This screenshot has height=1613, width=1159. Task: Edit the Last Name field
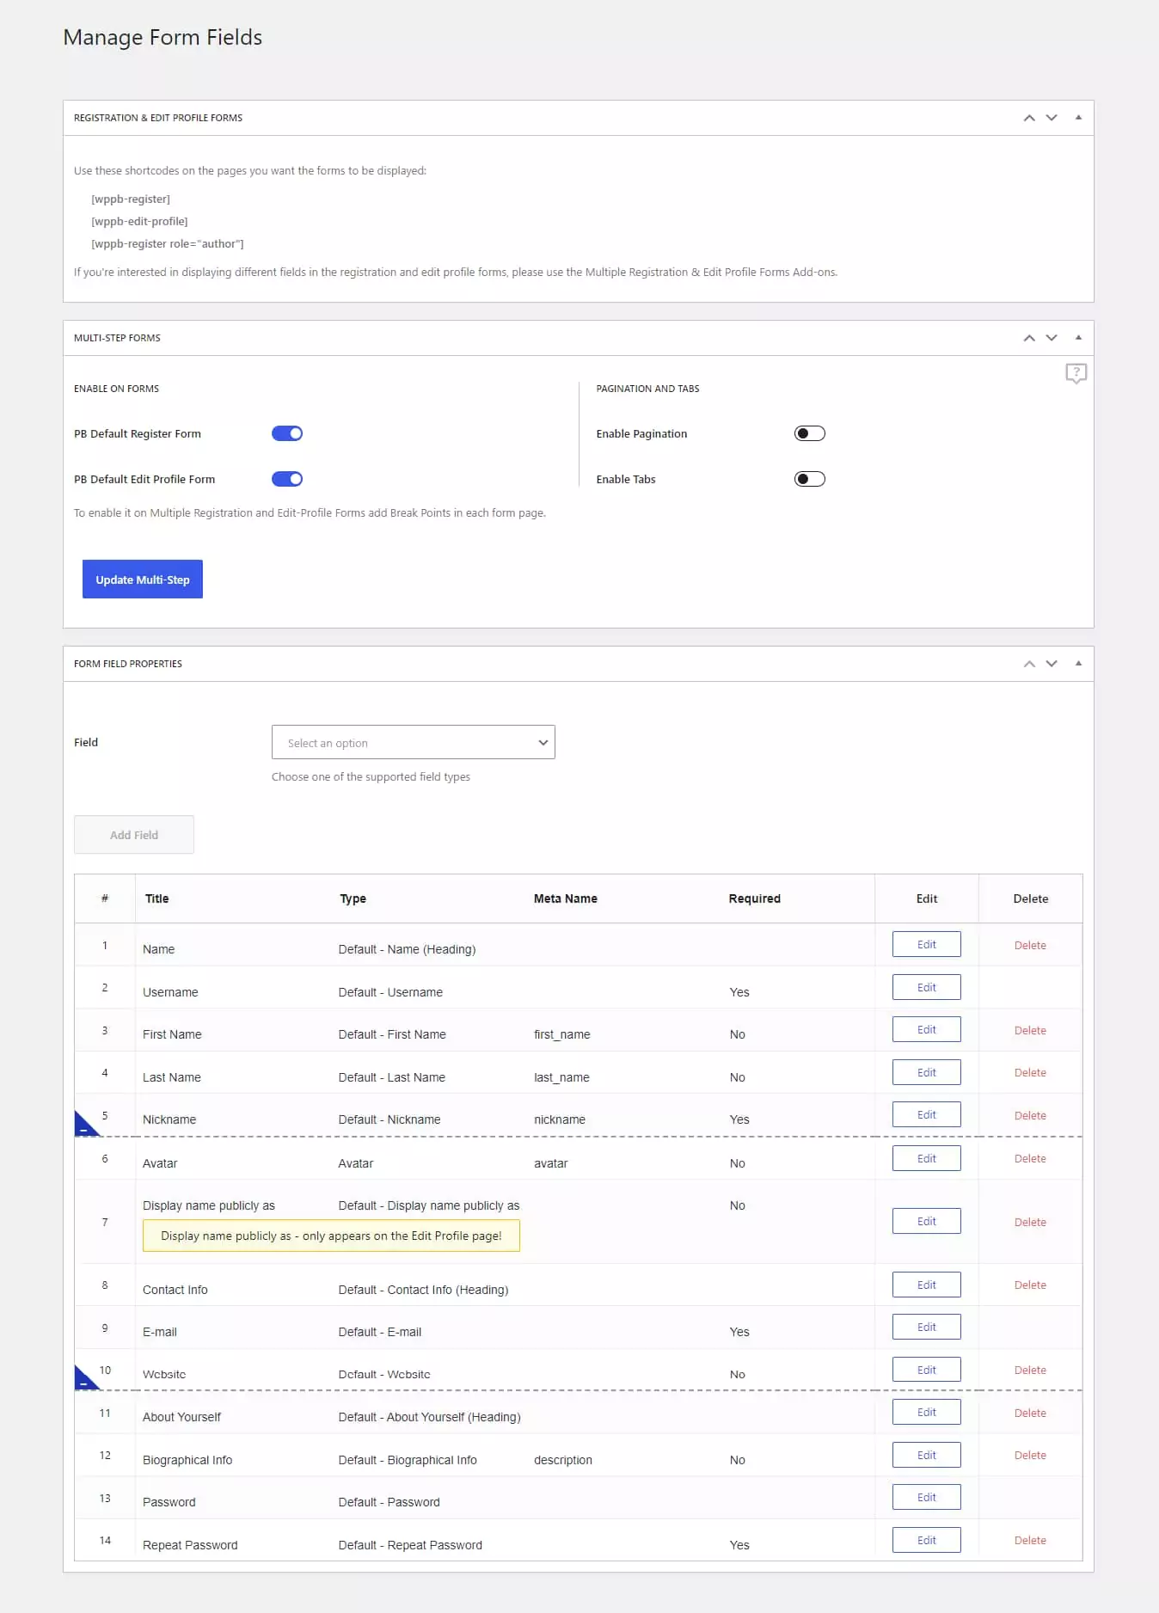926,1072
